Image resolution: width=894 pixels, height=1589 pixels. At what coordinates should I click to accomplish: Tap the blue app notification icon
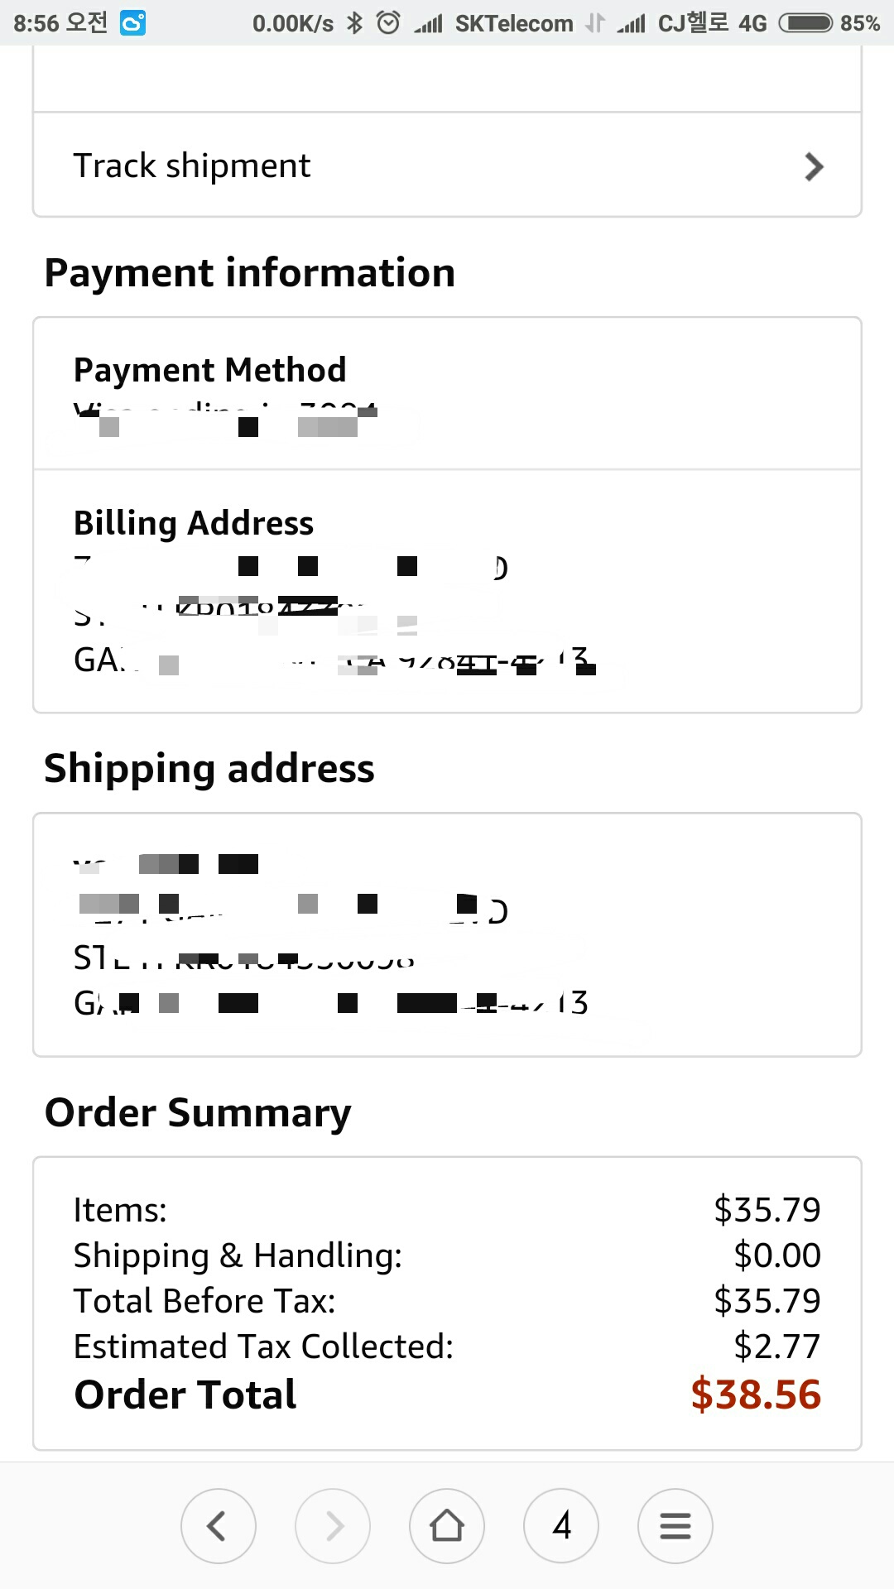132,23
